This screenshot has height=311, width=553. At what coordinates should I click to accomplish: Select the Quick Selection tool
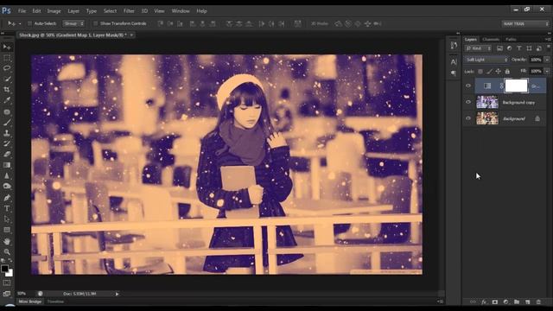point(7,79)
